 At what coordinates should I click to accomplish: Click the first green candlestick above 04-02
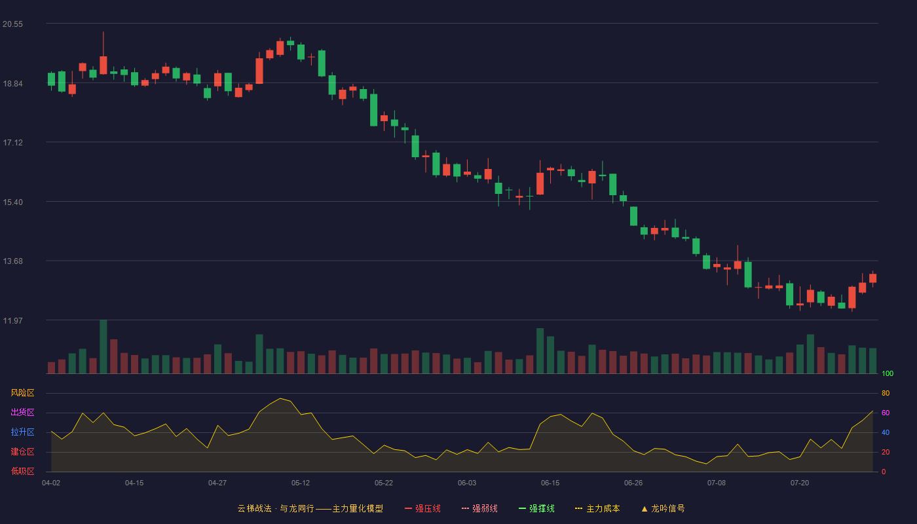pos(51,79)
